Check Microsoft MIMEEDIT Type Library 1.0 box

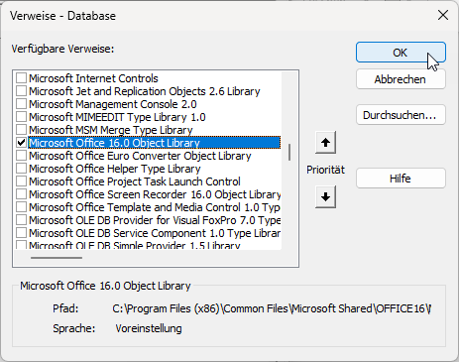(x=22, y=117)
